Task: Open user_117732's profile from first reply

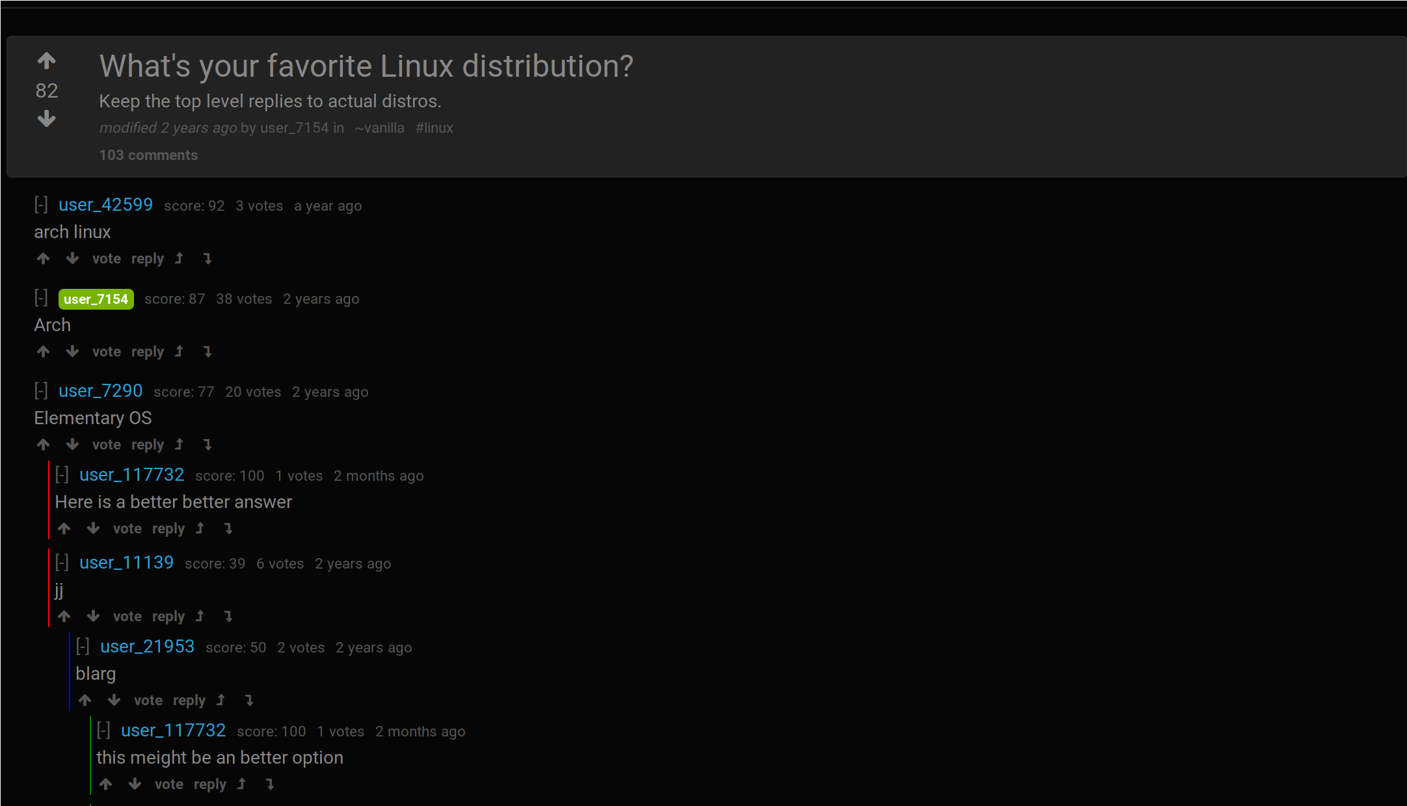Action: (131, 475)
